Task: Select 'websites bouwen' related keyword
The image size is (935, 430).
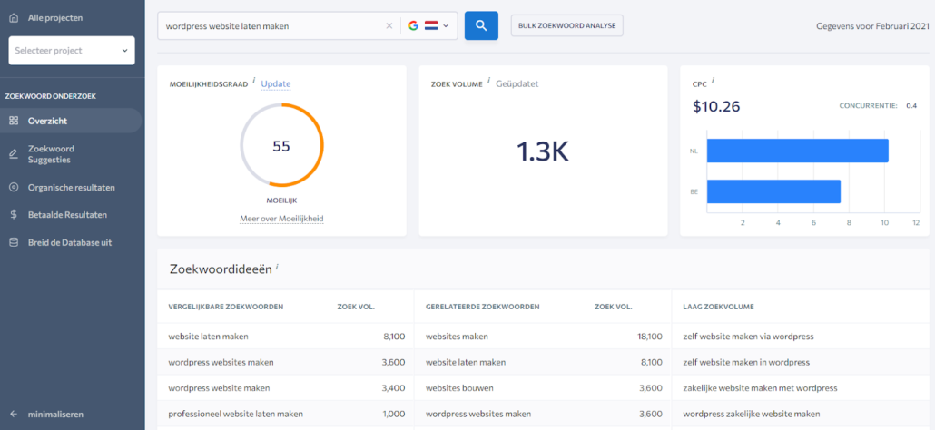Action: 459,387
